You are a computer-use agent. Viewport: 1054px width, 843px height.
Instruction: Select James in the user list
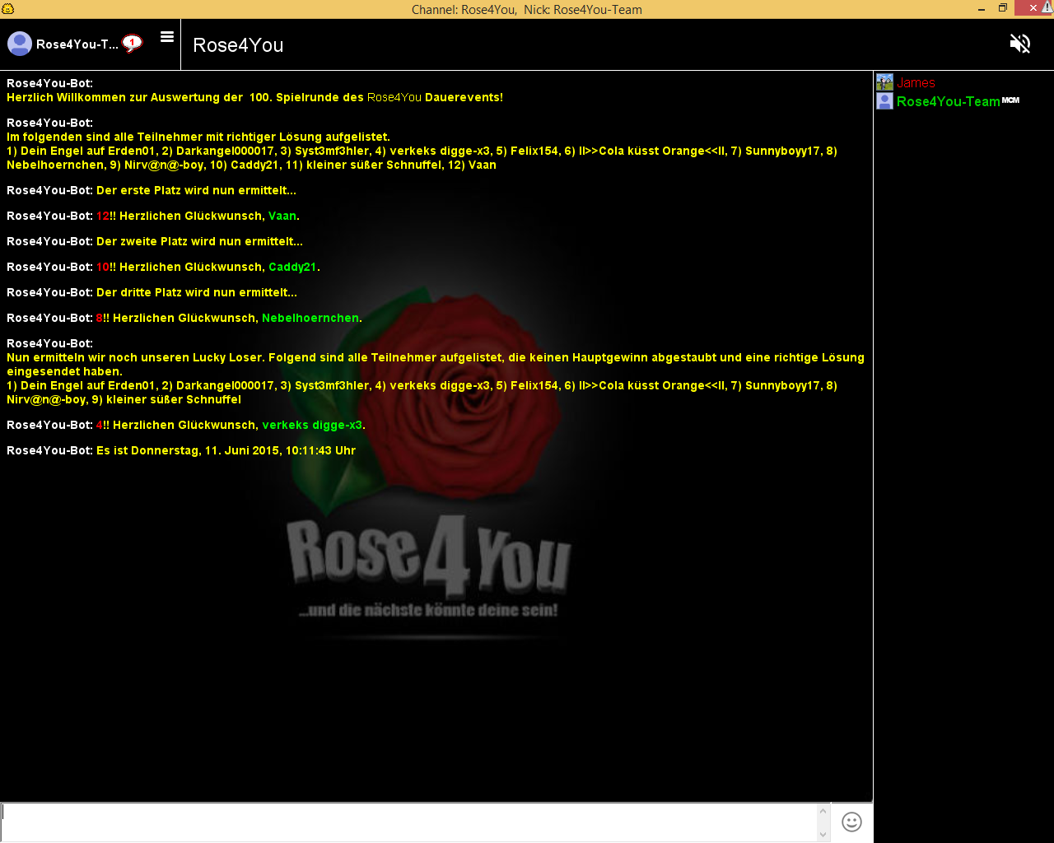[916, 83]
